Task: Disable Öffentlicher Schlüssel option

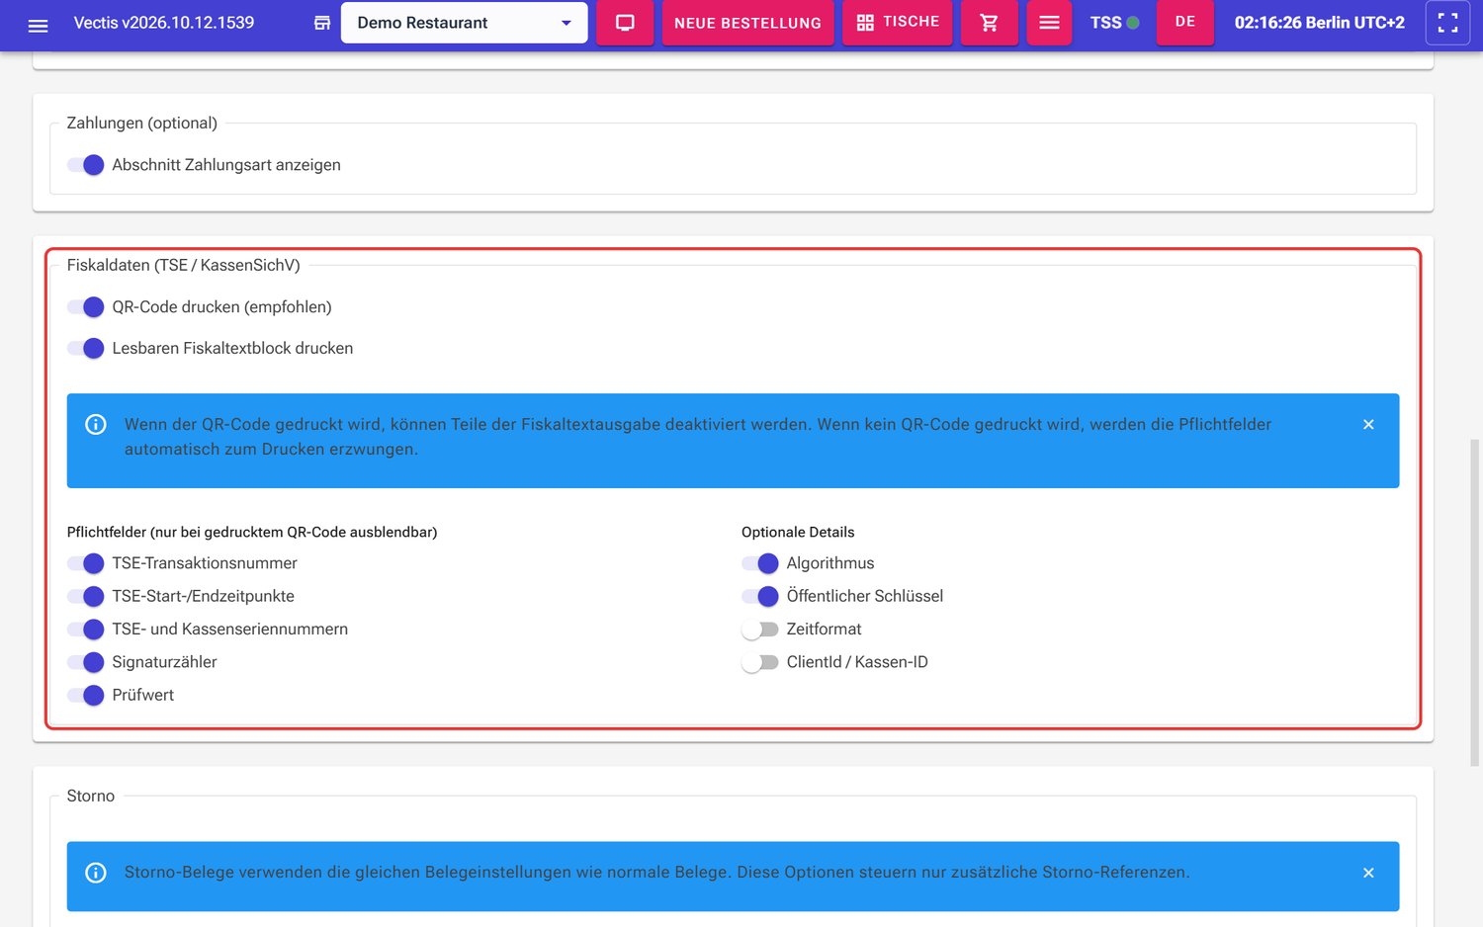Action: (760, 596)
